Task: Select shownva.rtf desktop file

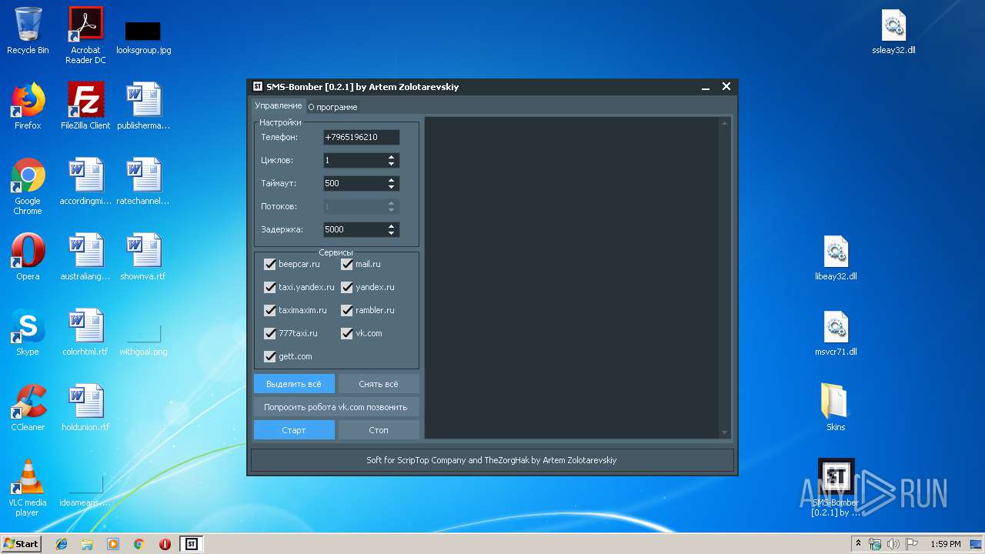Action: click(143, 257)
